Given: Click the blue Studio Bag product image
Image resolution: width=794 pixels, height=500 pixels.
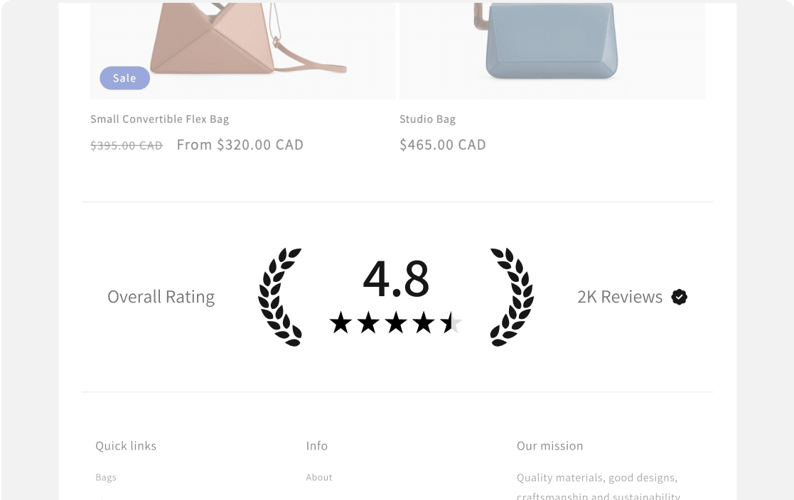Looking at the screenshot, I should pos(552,50).
